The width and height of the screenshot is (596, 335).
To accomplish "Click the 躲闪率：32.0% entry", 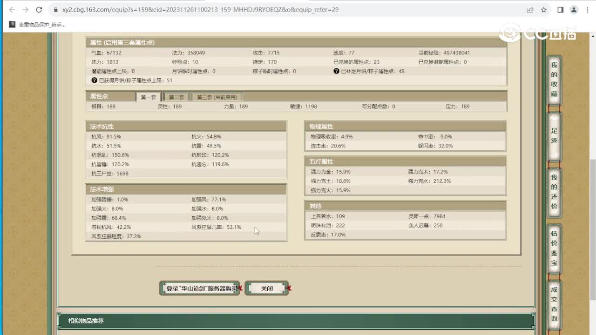I will (435, 146).
